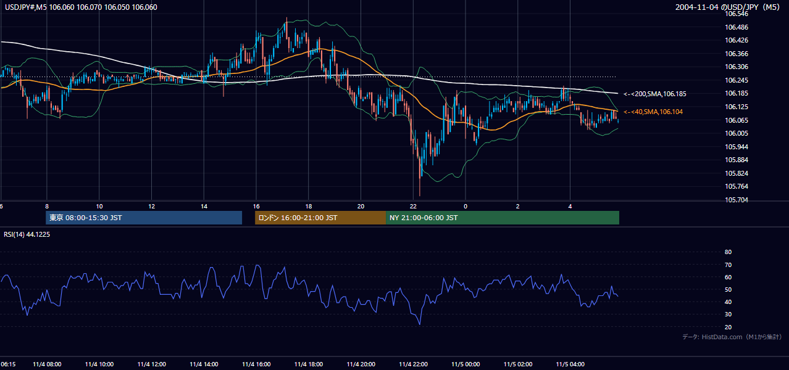Screen dimensions: 789x370
Task: Click the hour 8 tick under price chart
Action: tap(46, 206)
